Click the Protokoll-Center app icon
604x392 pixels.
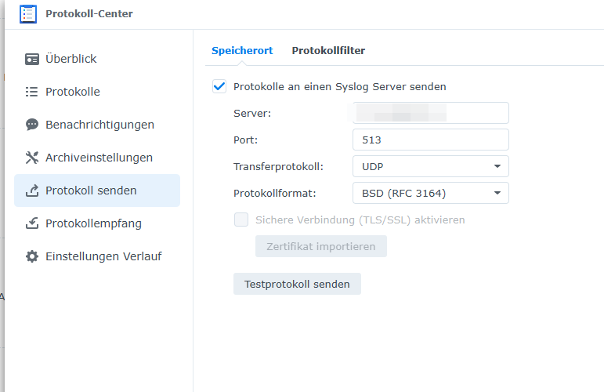click(28, 14)
